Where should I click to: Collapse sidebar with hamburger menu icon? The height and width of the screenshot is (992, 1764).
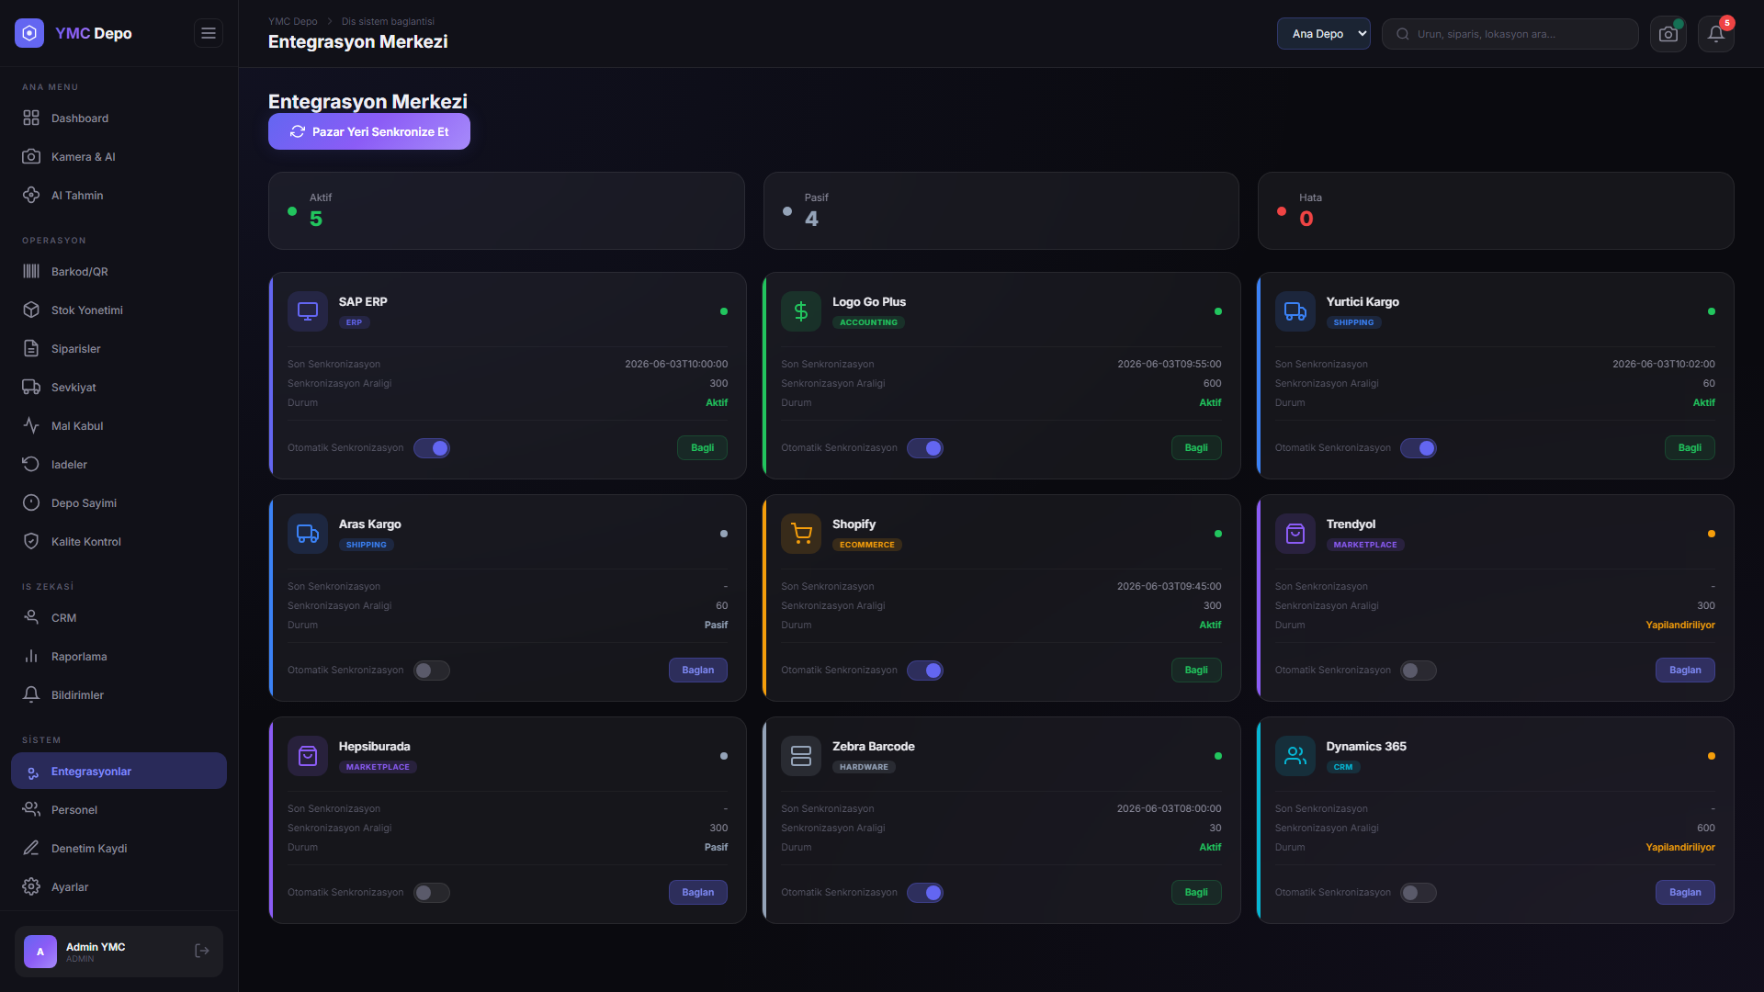pyautogui.click(x=209, y=33)
